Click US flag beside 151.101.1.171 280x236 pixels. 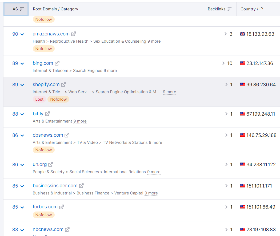243,186
